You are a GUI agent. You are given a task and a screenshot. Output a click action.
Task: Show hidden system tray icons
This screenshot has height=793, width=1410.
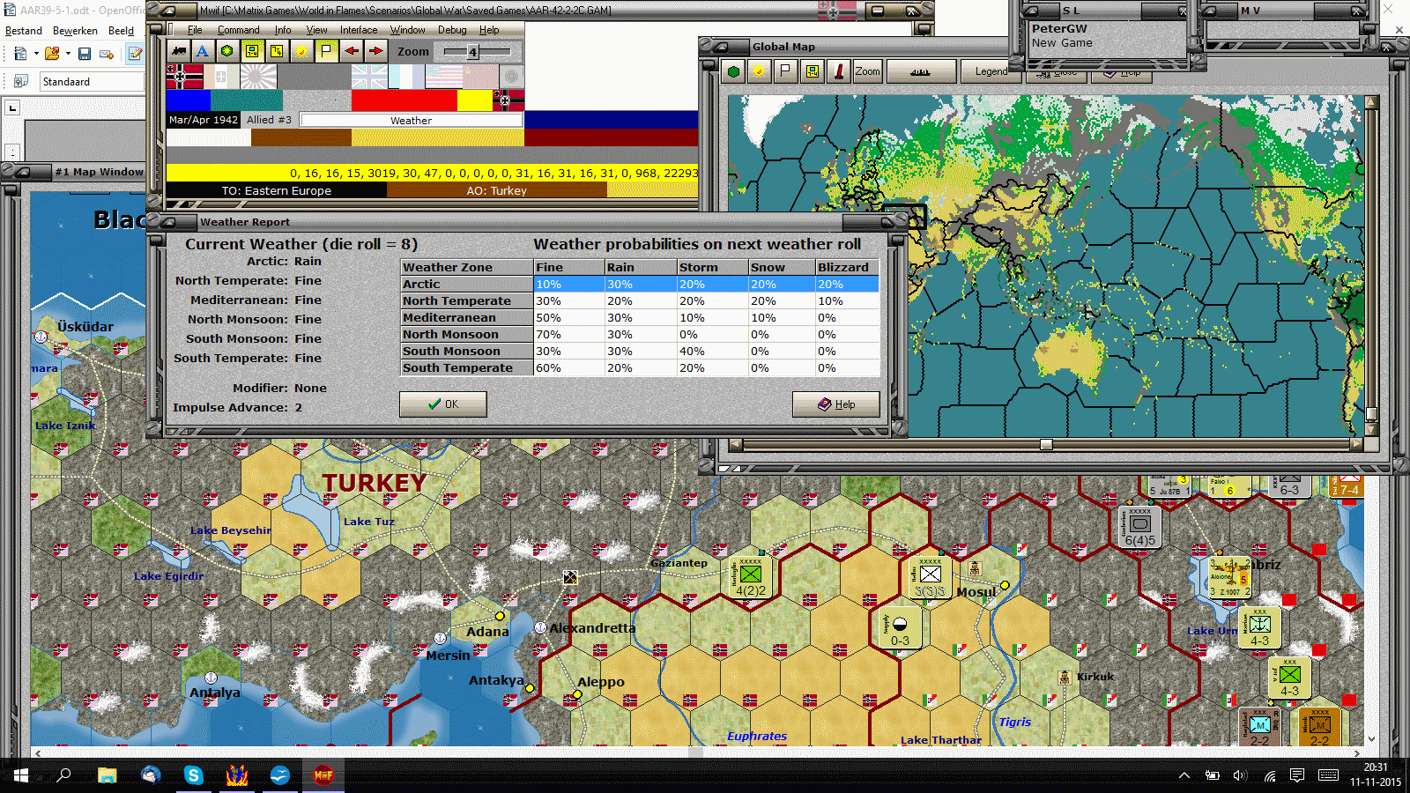[1184, 775]
